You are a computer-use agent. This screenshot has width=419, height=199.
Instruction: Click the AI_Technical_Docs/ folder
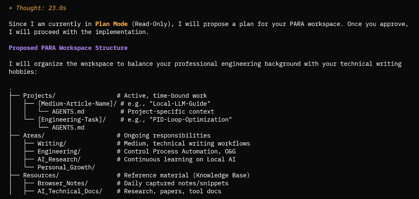pyautogui.click(x=70, y=191)
